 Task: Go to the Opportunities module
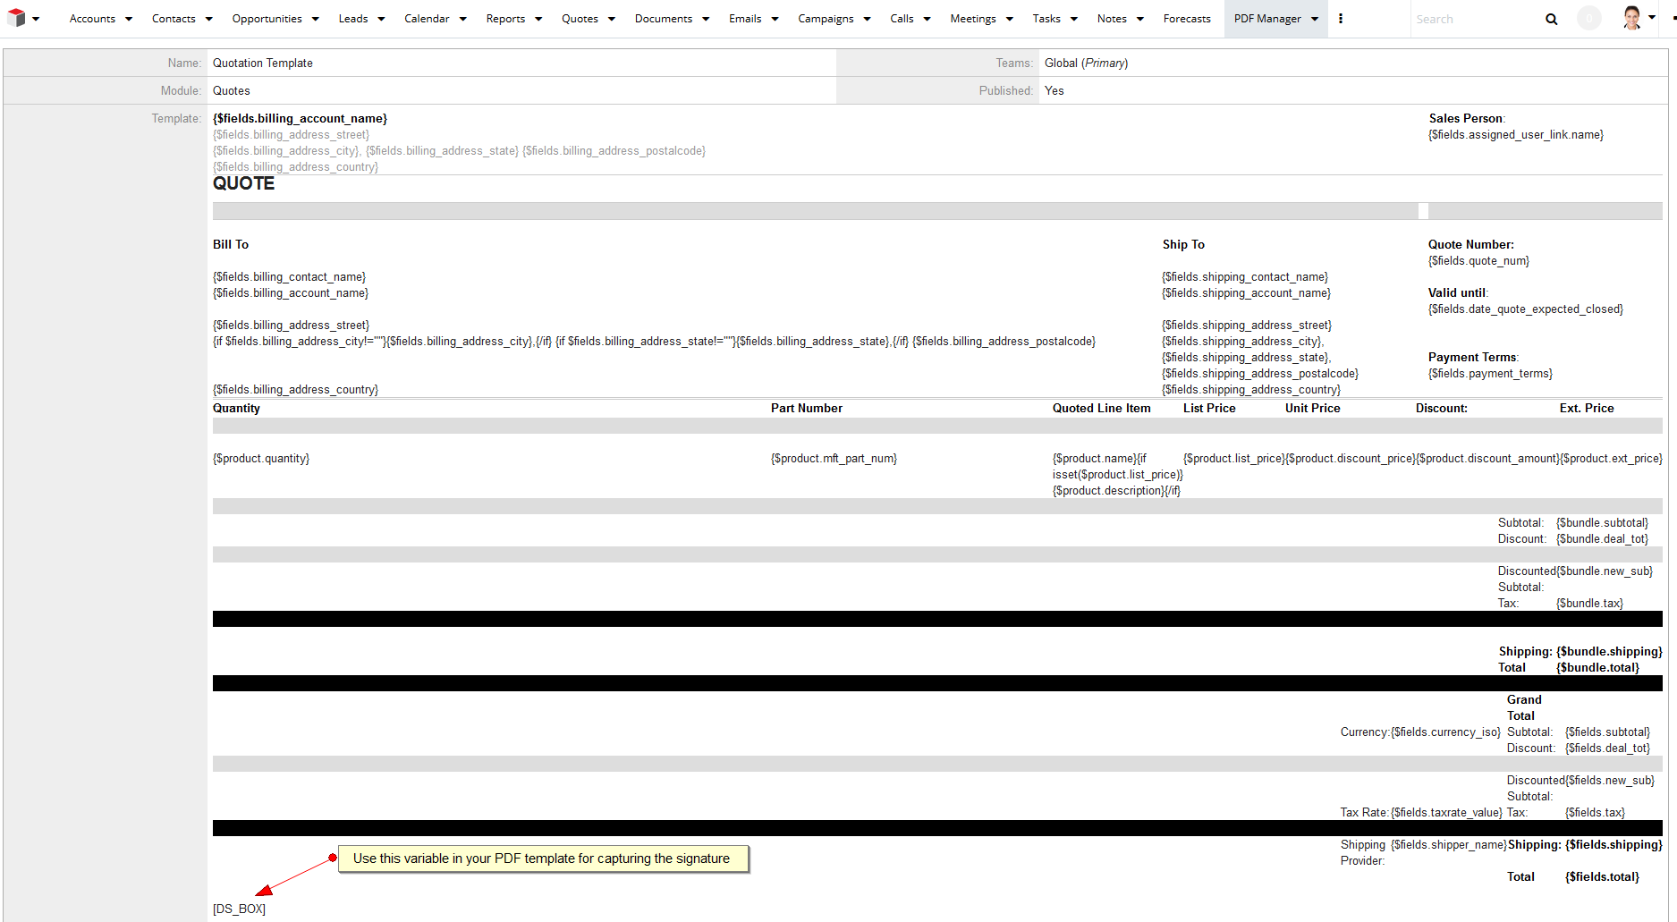pyautogui.click(x=267, y=19)
